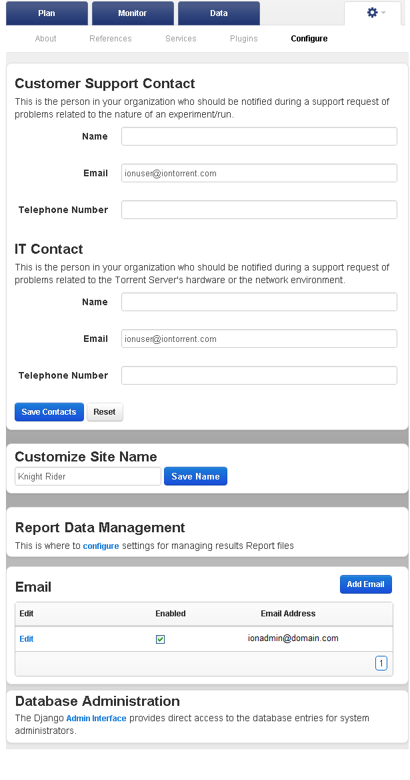Navigate to Services
The height and width of the screenshot is (780, 410).
coord(181,38)
